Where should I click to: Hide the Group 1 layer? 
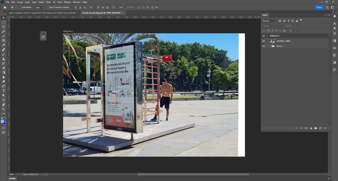pos(264,46)
